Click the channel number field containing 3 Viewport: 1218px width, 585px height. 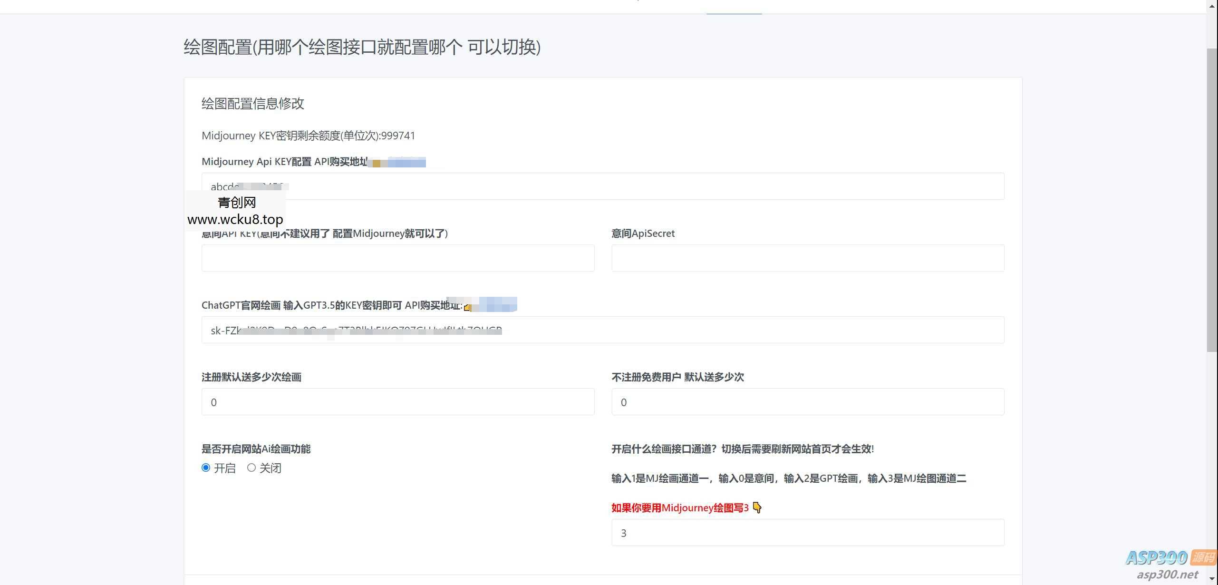pos(807,533)
